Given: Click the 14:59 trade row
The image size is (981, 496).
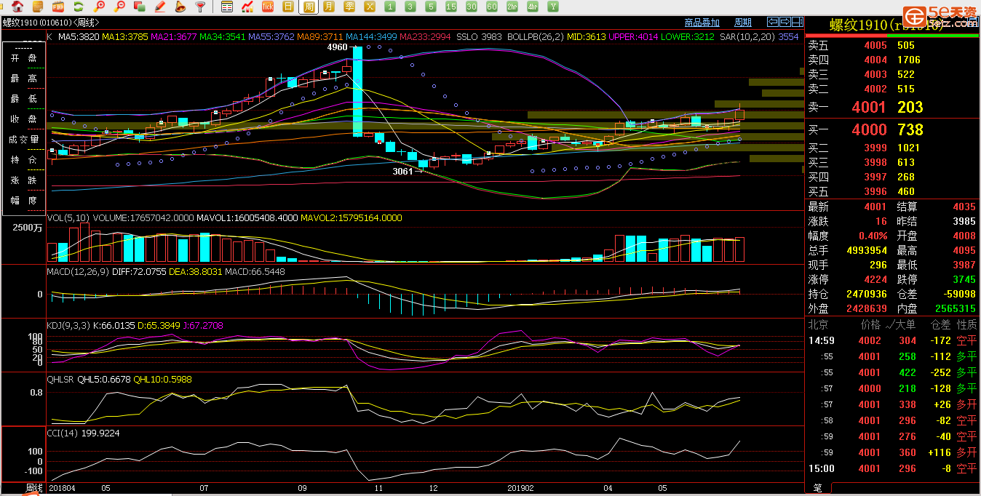Looking at the screenshot, I should pyautogui.click(x=893, y=340).
